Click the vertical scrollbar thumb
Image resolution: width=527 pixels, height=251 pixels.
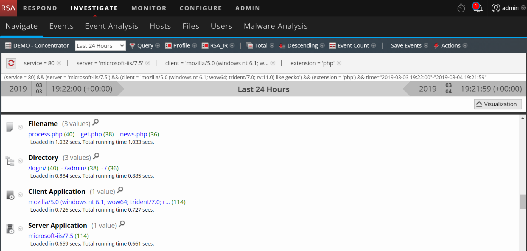point(523,202)
